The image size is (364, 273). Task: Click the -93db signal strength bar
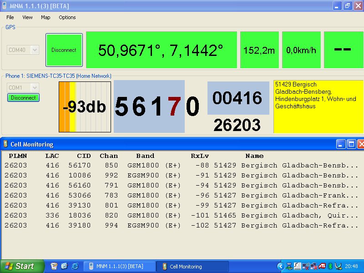[85, 107]
